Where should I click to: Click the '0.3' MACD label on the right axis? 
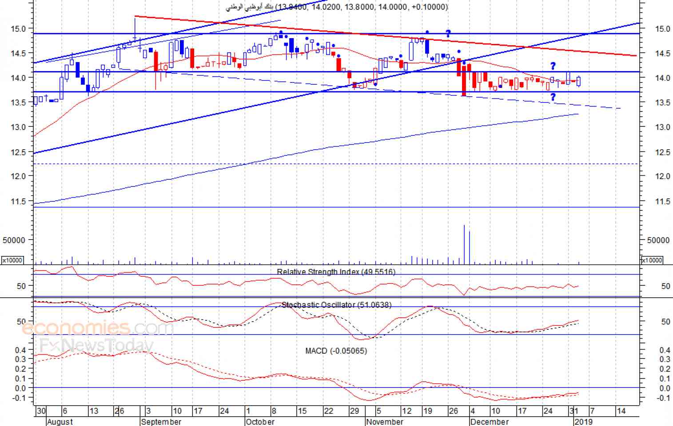pyautogui.click(x=665, y=359)
